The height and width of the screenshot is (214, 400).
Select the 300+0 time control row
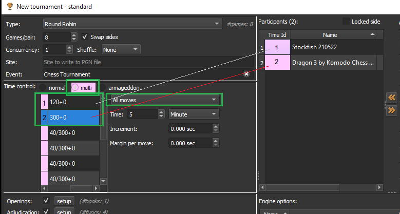(x=74, y=118)
